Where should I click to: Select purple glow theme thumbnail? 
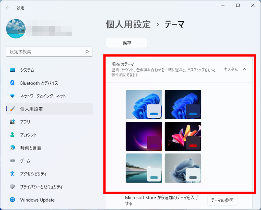coord(144,137)
